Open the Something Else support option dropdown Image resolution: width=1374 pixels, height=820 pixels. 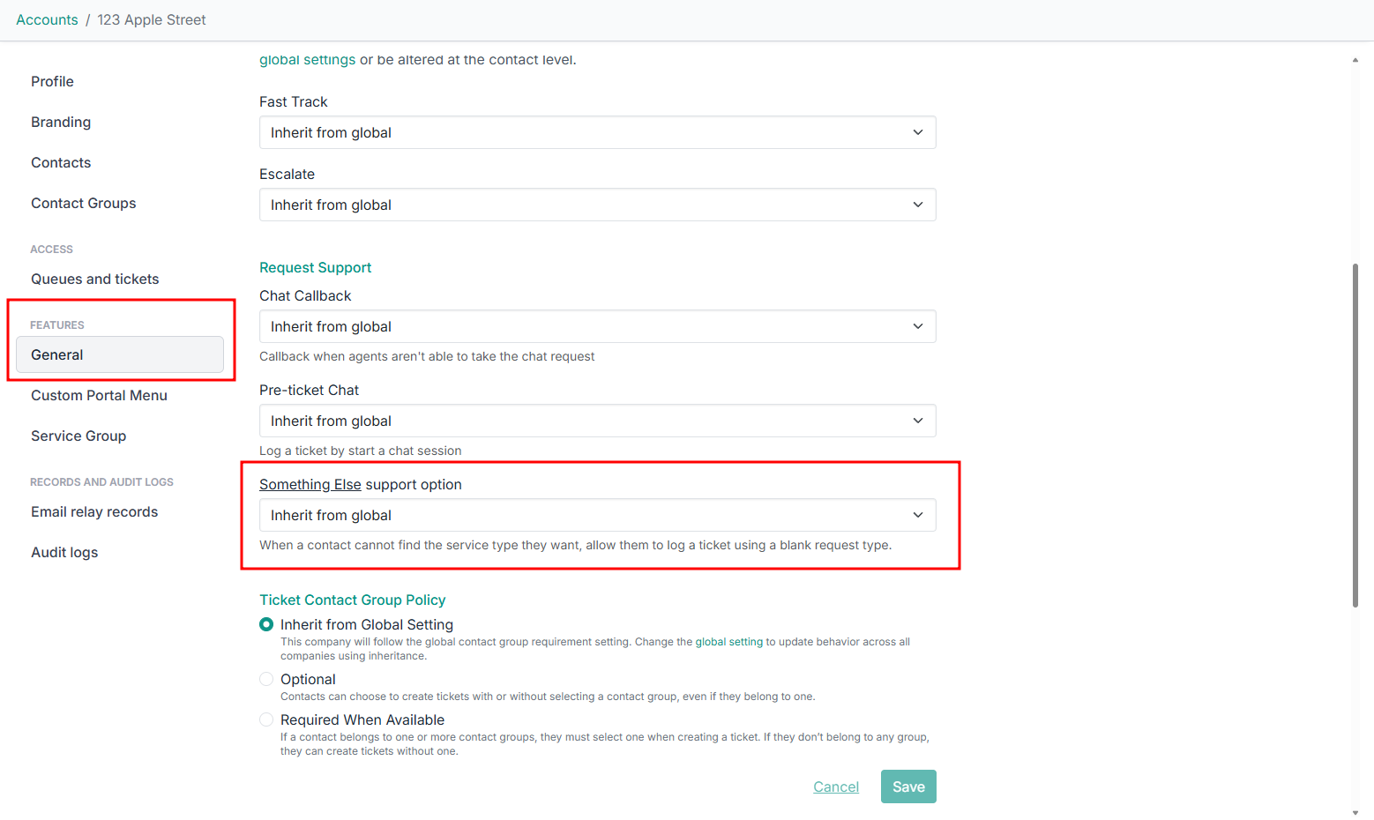tap(597, 515)
